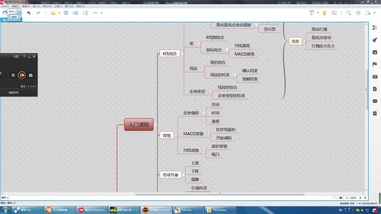
Task: Open the 窗口(W) menu
Action: tap(69, 6)
